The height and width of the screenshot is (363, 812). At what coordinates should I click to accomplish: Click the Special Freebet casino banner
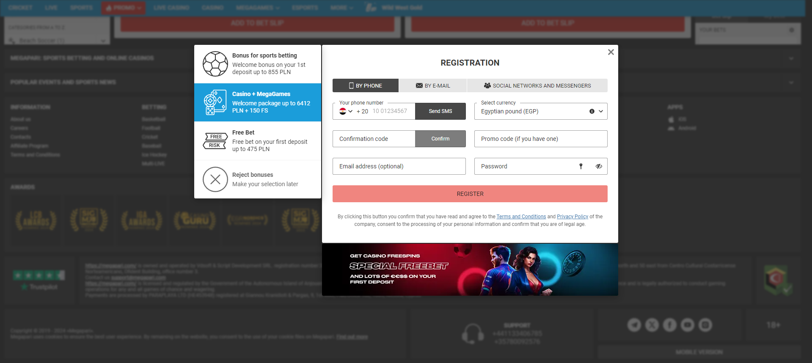470,269
